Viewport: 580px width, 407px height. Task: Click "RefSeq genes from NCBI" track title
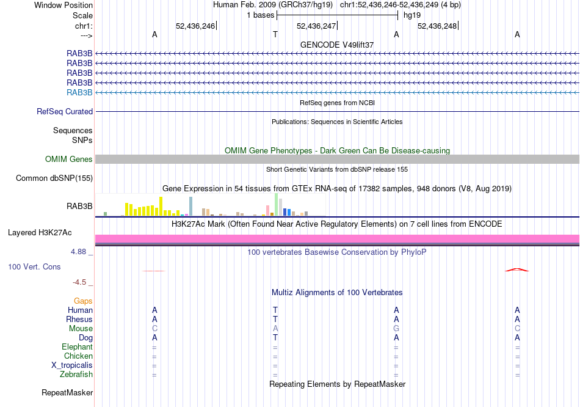[337, 103]
